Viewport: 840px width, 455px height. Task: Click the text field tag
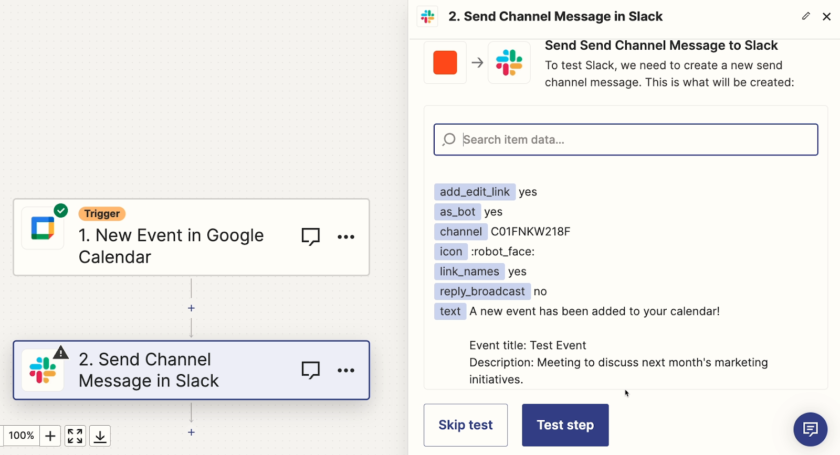(450, 311)
